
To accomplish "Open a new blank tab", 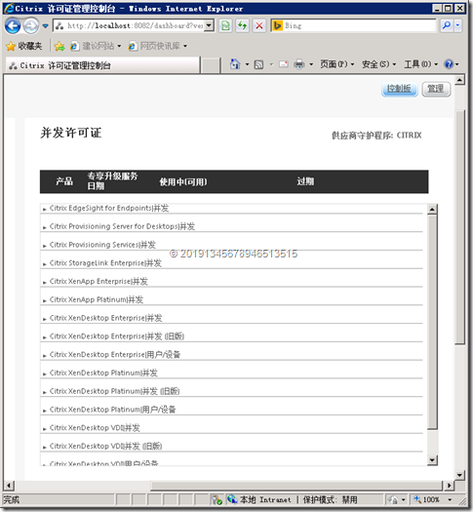I will pos(210,65).
